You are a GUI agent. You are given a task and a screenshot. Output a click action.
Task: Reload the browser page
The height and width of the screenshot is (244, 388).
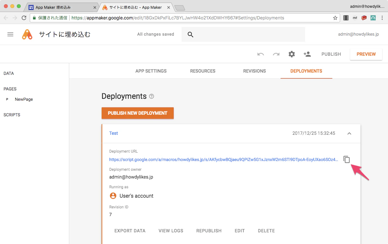(24, 18)
